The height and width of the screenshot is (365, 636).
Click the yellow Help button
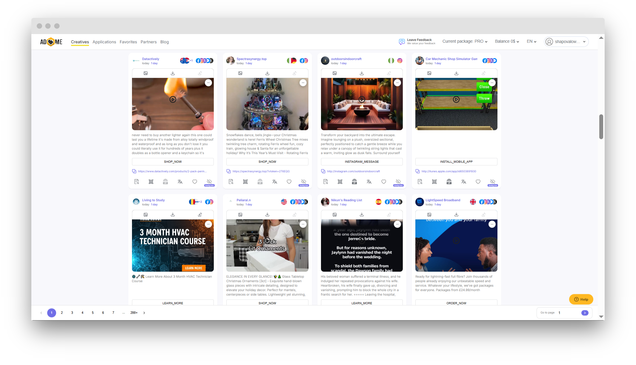(581, 299)
